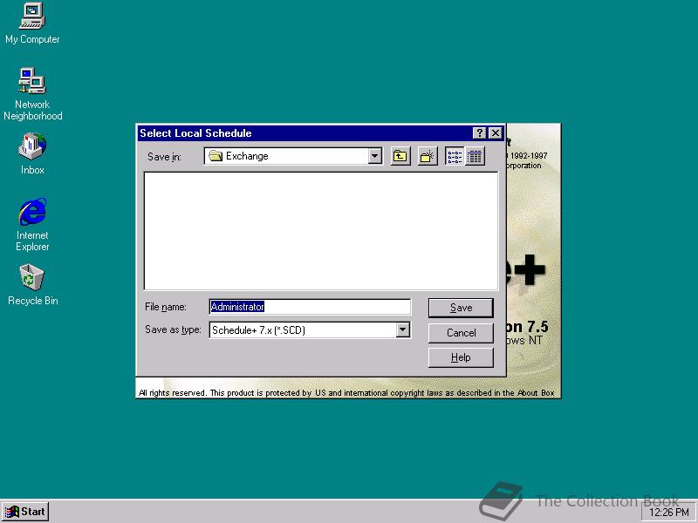Viewport: 698px width, 523px height.
Task: Open the Start menu
Action: tap(25, 512)
